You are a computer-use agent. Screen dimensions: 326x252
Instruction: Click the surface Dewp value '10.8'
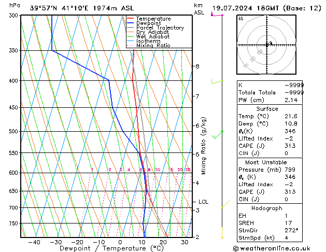point(291,124)
